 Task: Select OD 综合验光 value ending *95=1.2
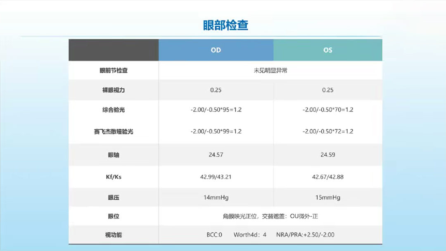pos(216,110)
